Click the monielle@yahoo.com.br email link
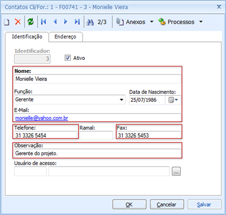The height and width of the screenshot is (215, 226). 42,118
